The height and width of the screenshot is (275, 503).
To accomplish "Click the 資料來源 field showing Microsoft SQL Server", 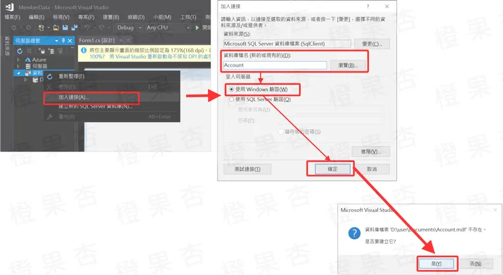I will 287,44.
